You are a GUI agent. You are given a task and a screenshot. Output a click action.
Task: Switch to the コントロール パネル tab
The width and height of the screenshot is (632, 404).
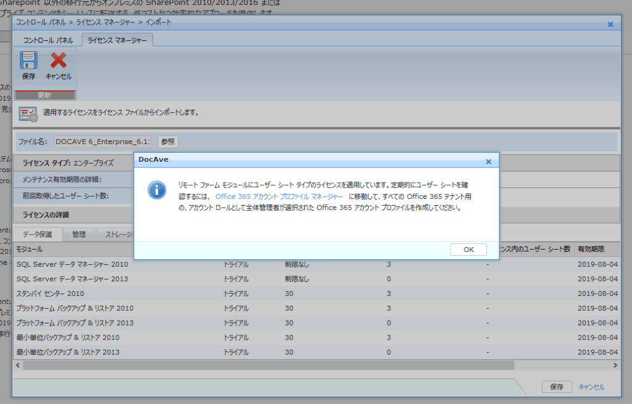click(x=48, y=40)
